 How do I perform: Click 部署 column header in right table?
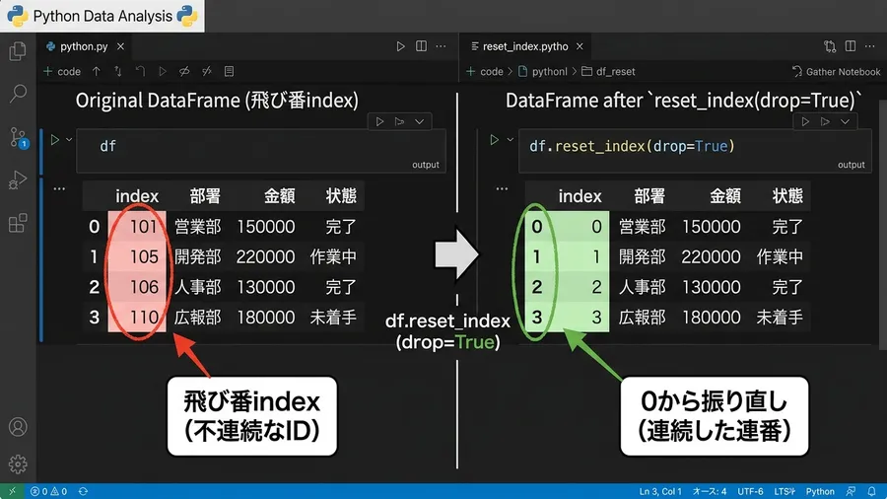[x=649, y=195]
